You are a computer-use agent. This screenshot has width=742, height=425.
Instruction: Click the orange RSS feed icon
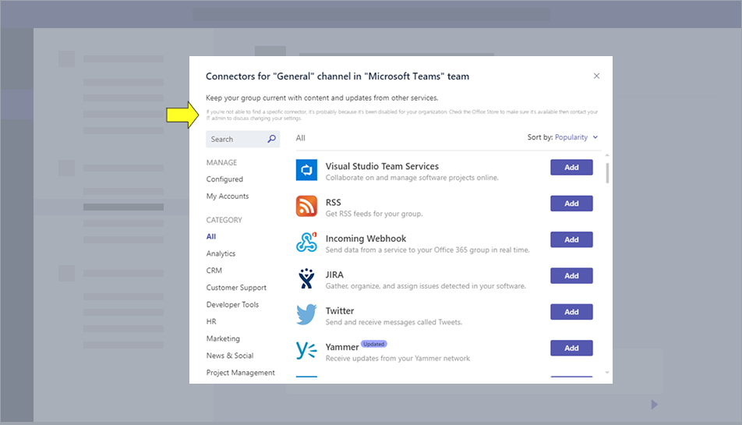[x=306, y=206]
